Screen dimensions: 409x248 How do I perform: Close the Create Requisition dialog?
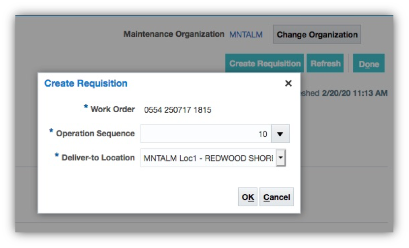(x=288, y=83)
